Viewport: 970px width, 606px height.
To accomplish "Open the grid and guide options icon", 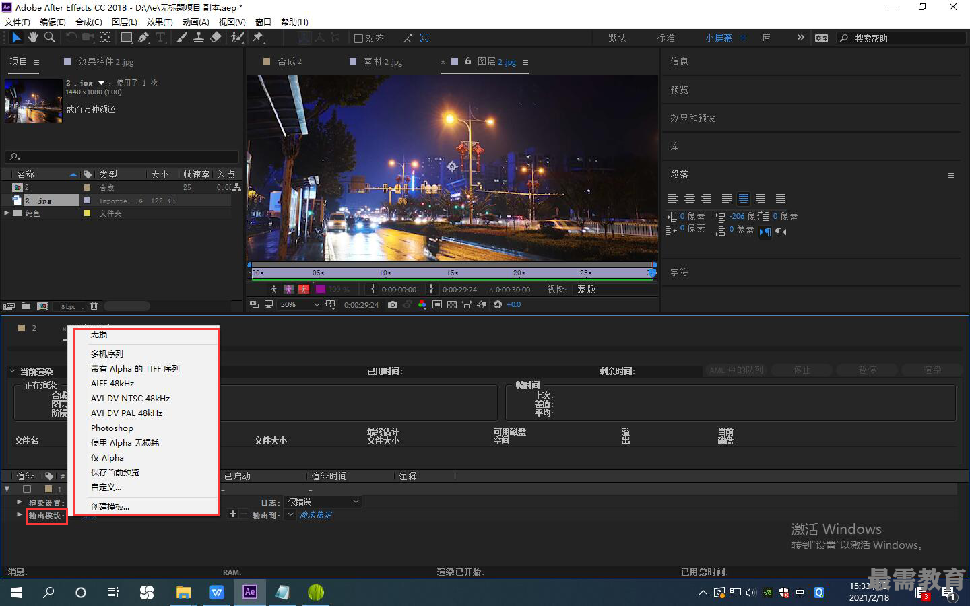I will point(330,304).
